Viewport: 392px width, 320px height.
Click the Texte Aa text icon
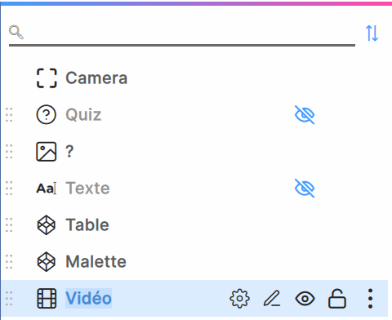coord(47,189)
